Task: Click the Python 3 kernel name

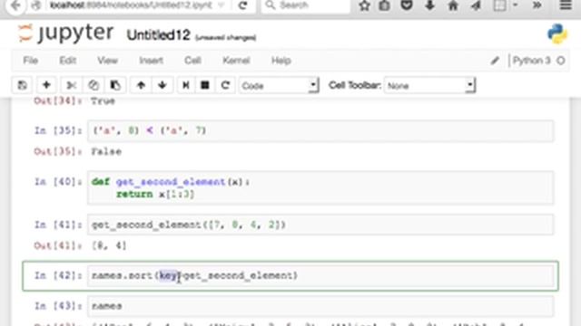Action: (532, 61)
